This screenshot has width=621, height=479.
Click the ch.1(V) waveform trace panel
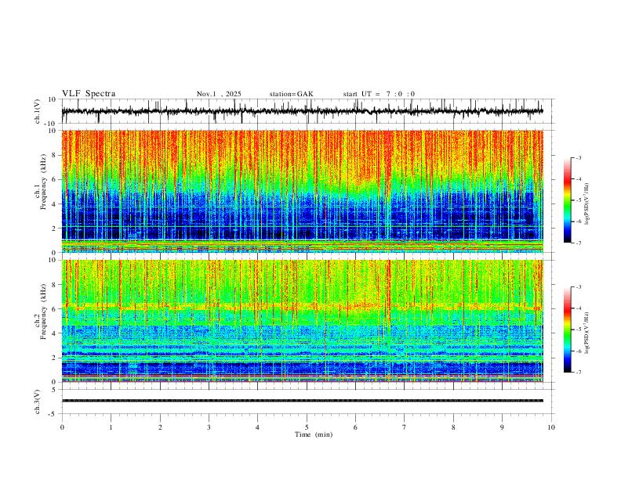coord(307,111)
